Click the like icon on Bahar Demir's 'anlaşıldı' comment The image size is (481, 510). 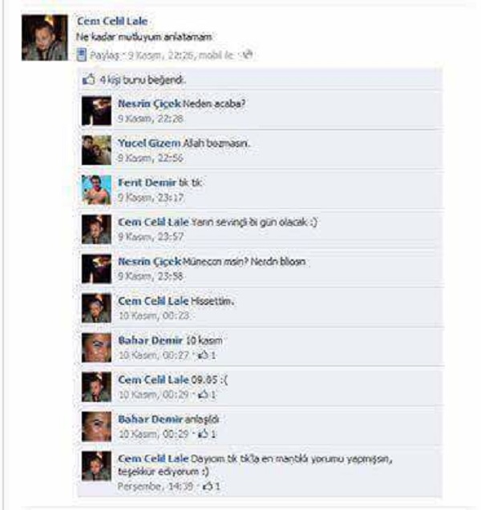(204, 434)
